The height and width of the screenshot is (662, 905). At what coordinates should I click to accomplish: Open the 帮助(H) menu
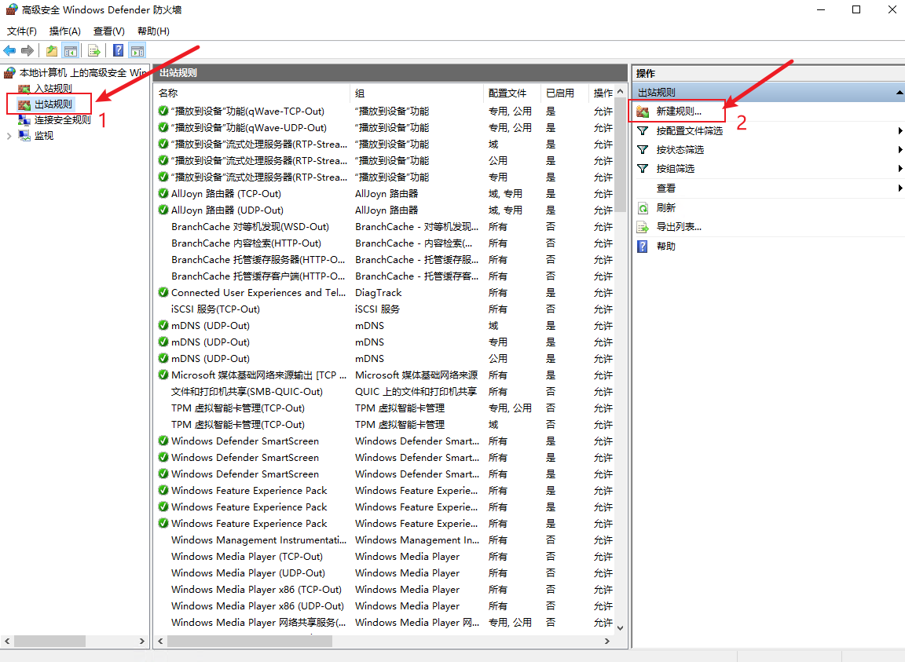point(153,31)
